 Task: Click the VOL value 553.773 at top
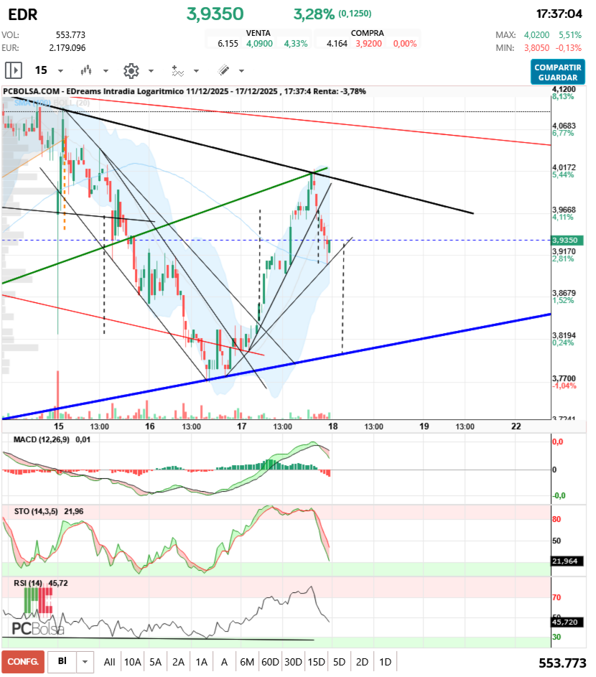(x=70, y=35)
